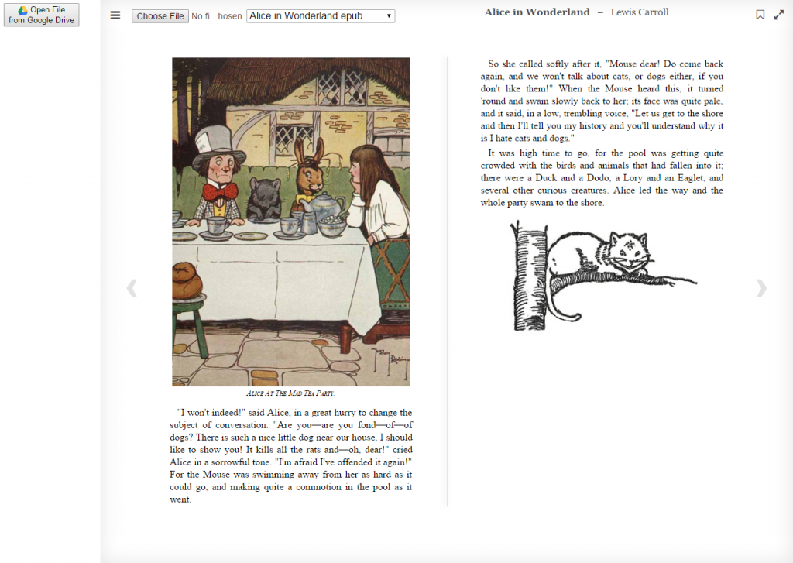Click the Mad Hatter in the illustration
793x563 pixels.
(215, 177)
